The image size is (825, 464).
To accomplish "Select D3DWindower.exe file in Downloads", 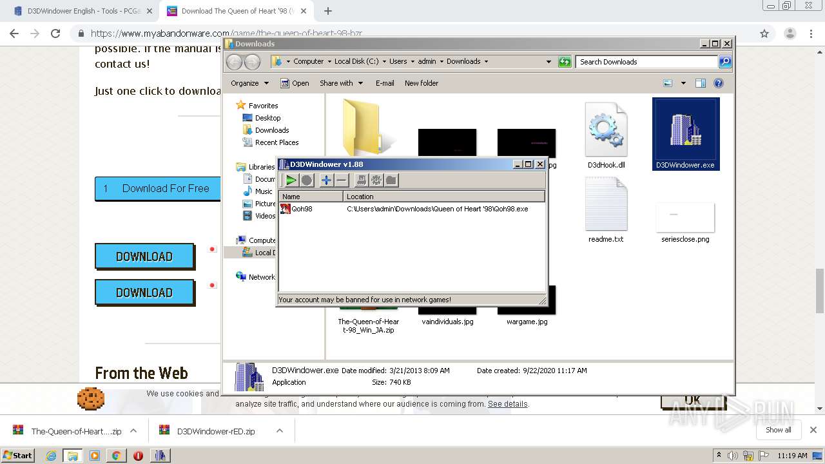I will tap(685, 134).
